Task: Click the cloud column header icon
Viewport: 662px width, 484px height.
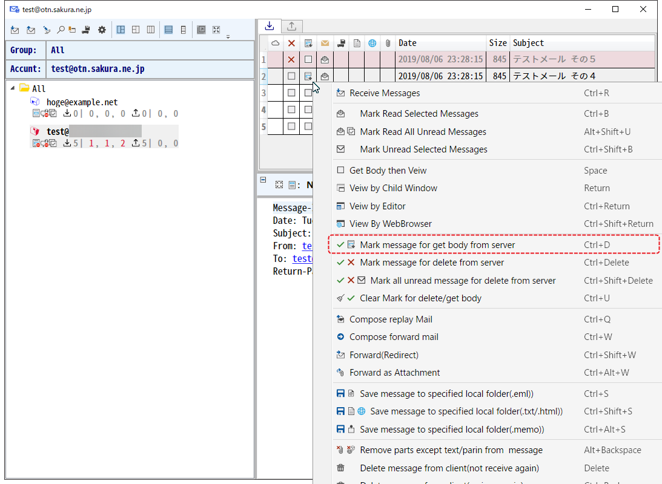Action: point(275,43)
